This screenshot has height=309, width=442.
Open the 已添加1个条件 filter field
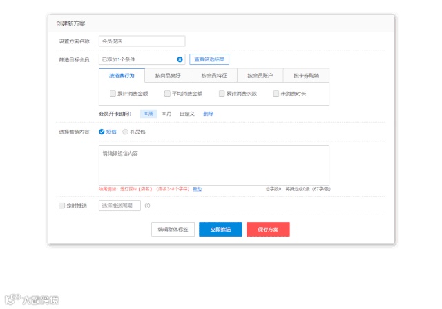pyautogui.click(x=142, y=59)
